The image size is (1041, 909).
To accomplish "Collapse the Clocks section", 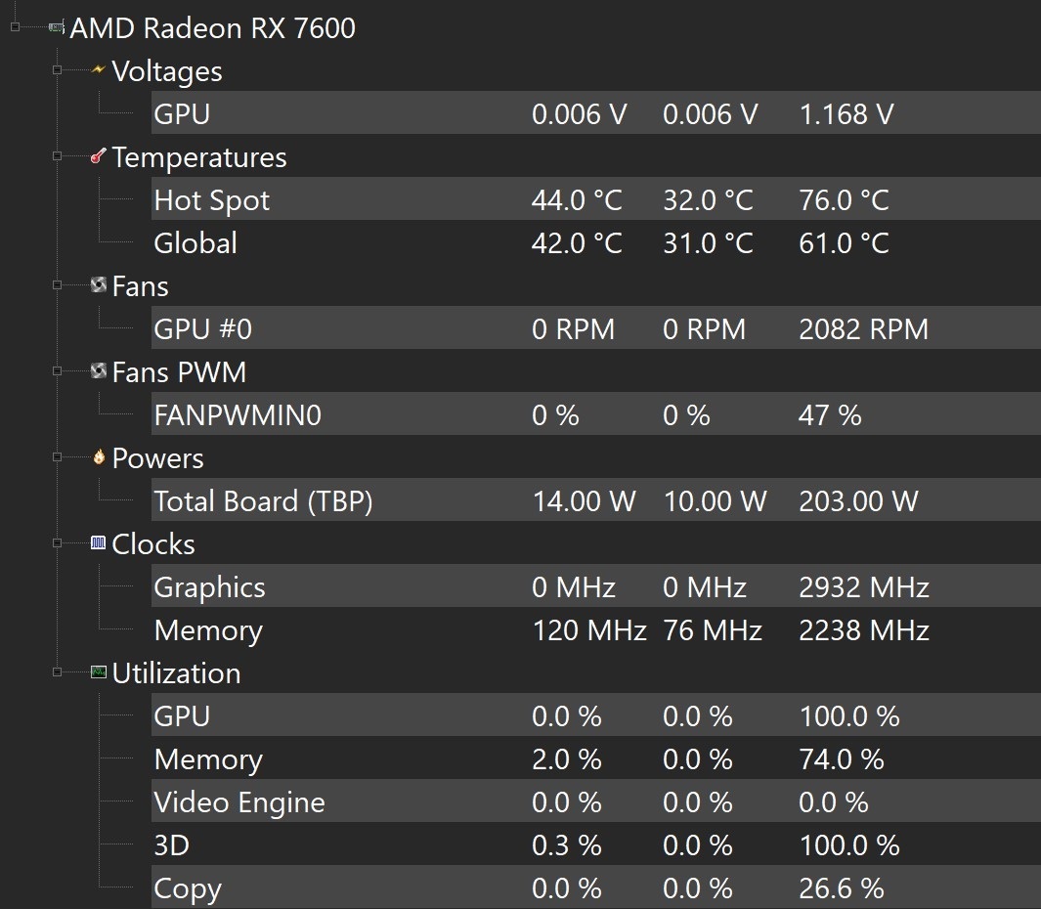I will (x=57, y=543).
